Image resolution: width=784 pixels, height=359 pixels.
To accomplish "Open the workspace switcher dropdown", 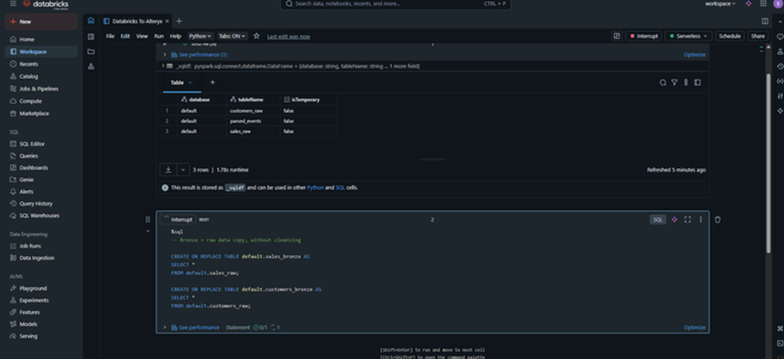I will (x=720, y=3).
